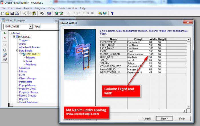The image size is (200, 126).
Task: Select the Relations node under EMPLOYEES
Action: click(31, 64)
